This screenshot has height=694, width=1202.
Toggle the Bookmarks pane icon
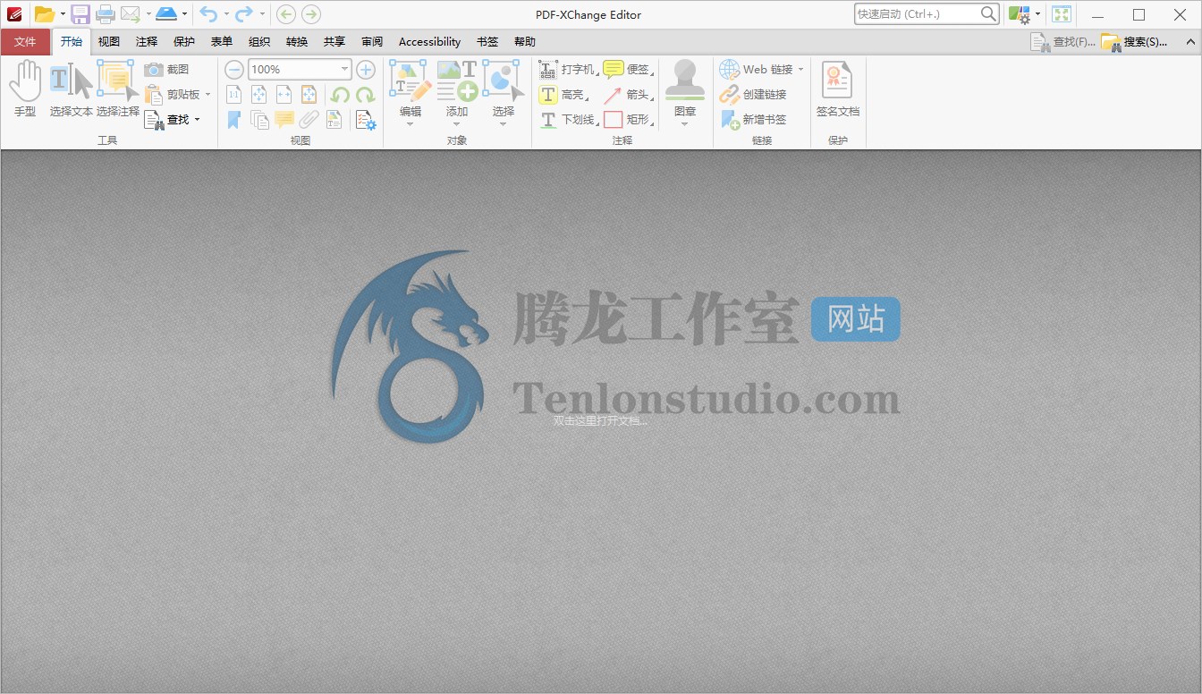233,119
